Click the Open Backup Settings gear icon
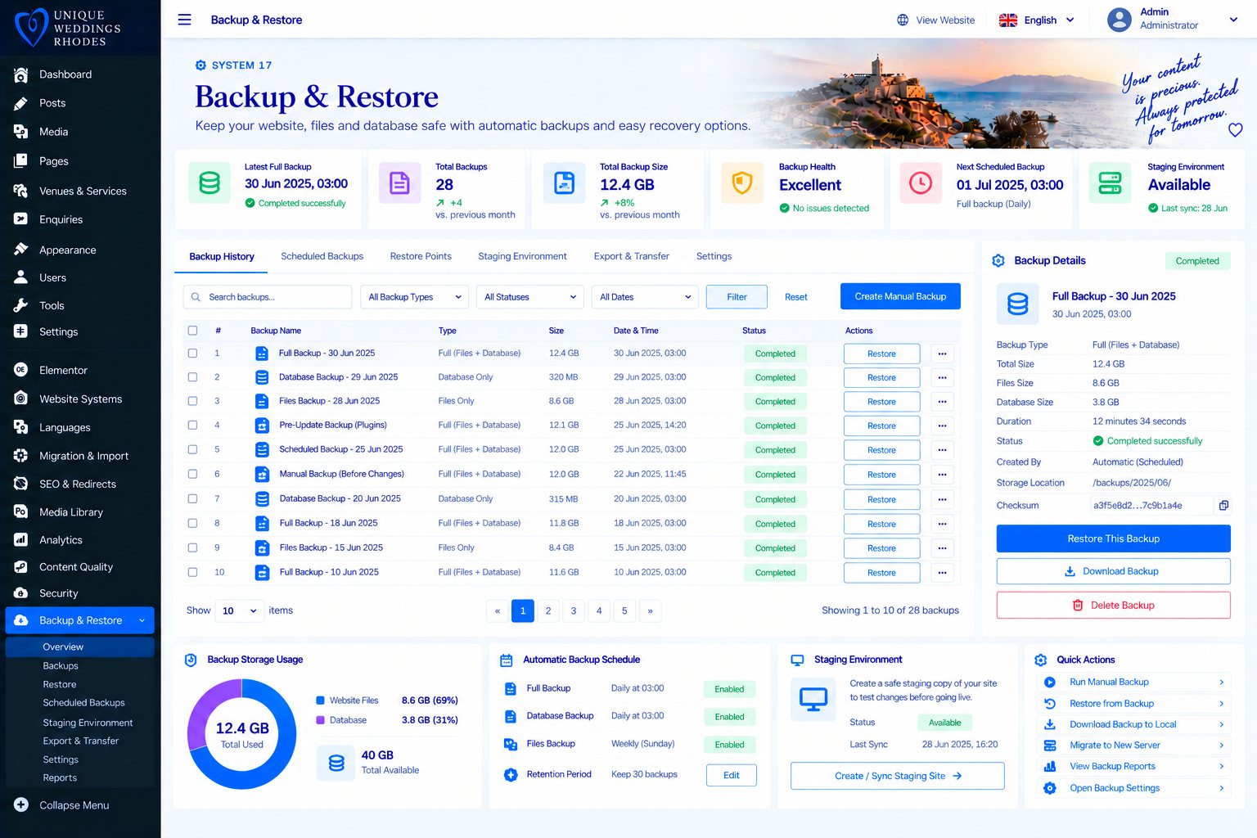Image resolution: width=1257 pixels, height=838 pixels. (1050, 788)
